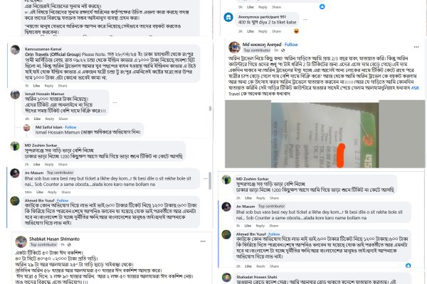Open the more options dots beside Ismail Hossain Mamun's comment

coord(115,102)
